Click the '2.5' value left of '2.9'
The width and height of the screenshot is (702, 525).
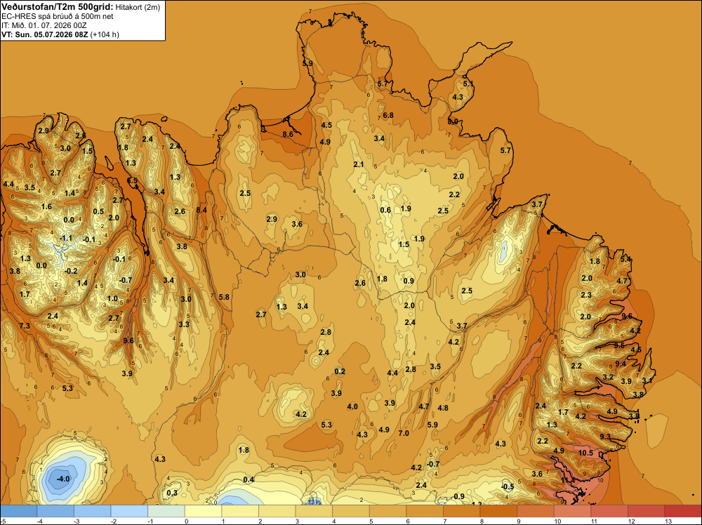[245, 193]
